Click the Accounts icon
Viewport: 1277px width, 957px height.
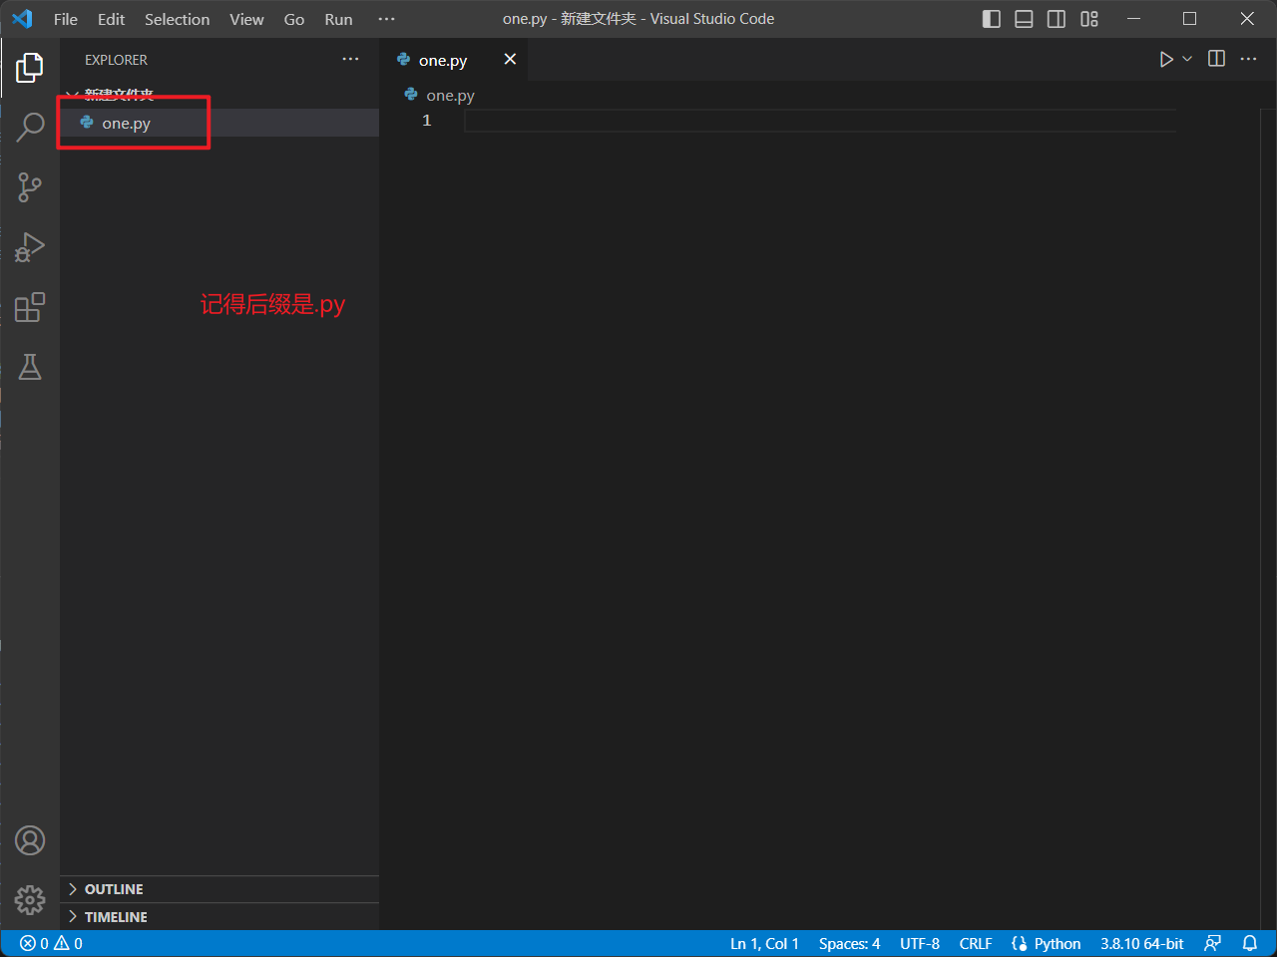click(x=30, y=840)
